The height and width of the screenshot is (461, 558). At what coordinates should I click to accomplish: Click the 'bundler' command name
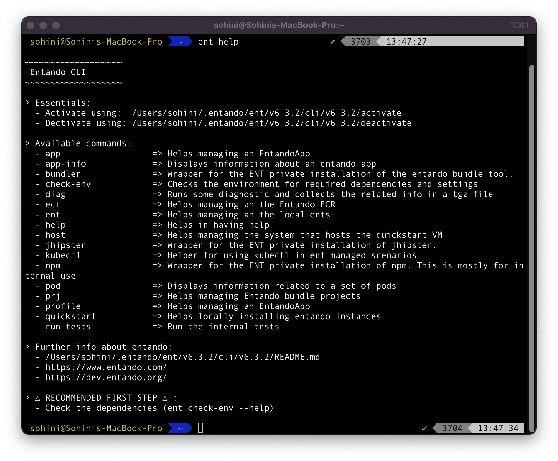tap(63, 174)
